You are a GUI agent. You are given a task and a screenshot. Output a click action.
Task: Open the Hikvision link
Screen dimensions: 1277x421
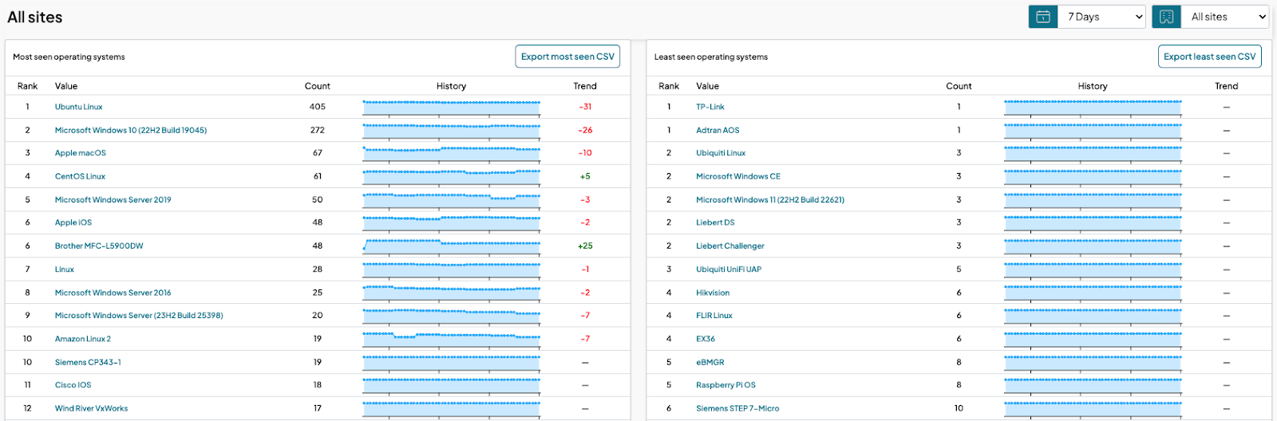pos(713,293)
